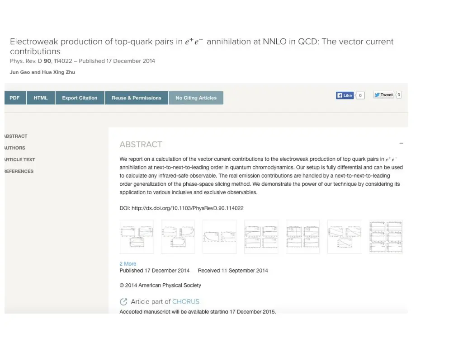Collapse the Abstract section minus sign
This screenshot has width=463, height=347.
[x=401, y=143]
